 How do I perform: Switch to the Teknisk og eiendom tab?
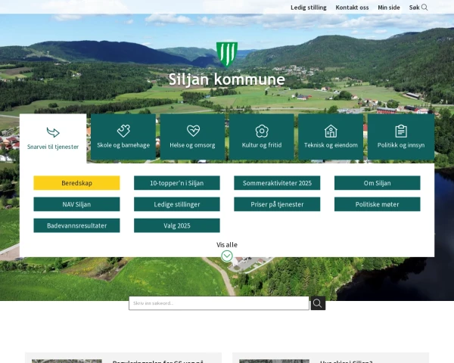coord(331,137)
